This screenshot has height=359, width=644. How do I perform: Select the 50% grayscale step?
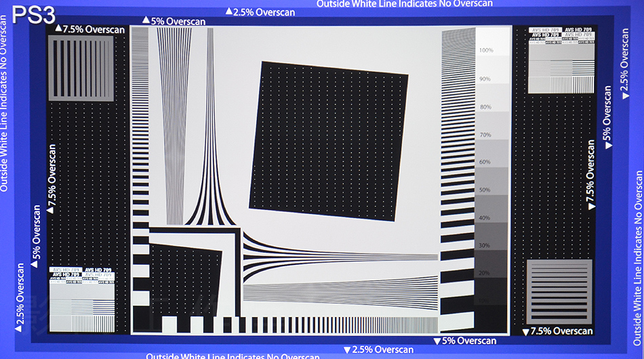click(491, 182)
